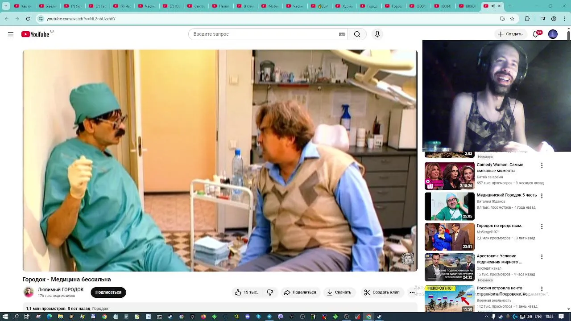Open the browser extensions puzzle icon
Screen dimensions: 571x321
pyautogui.click(x=527, y=19)
